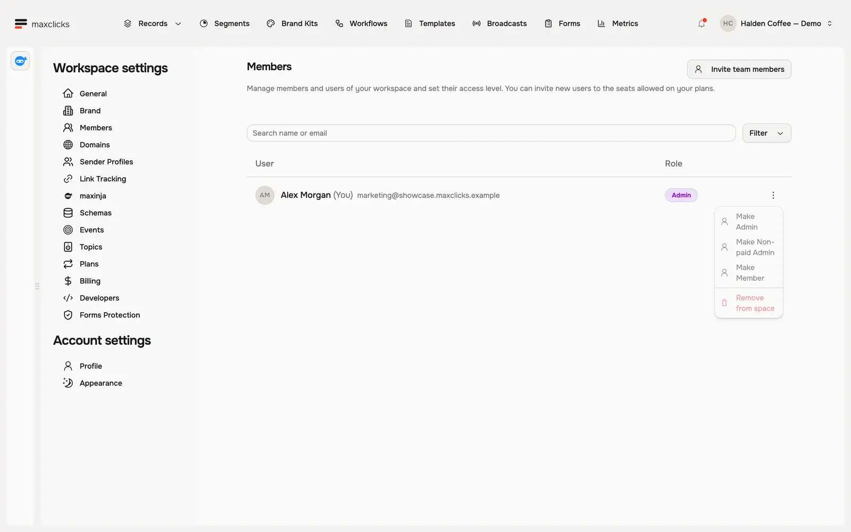This screenshot has width=851, height=532.
Task: Click the sidebar resize grip handle
Action: pyautogui.click(x=37, y=286)
